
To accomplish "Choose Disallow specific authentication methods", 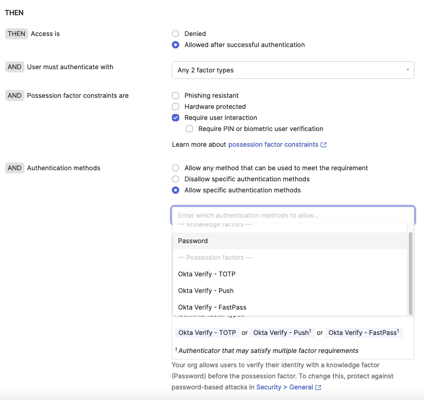I will tap(176, 179).
